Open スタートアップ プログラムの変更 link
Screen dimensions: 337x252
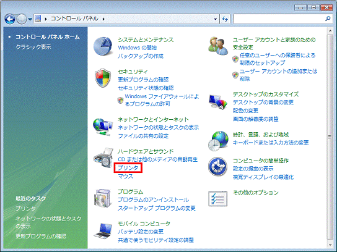click(157, 208)
